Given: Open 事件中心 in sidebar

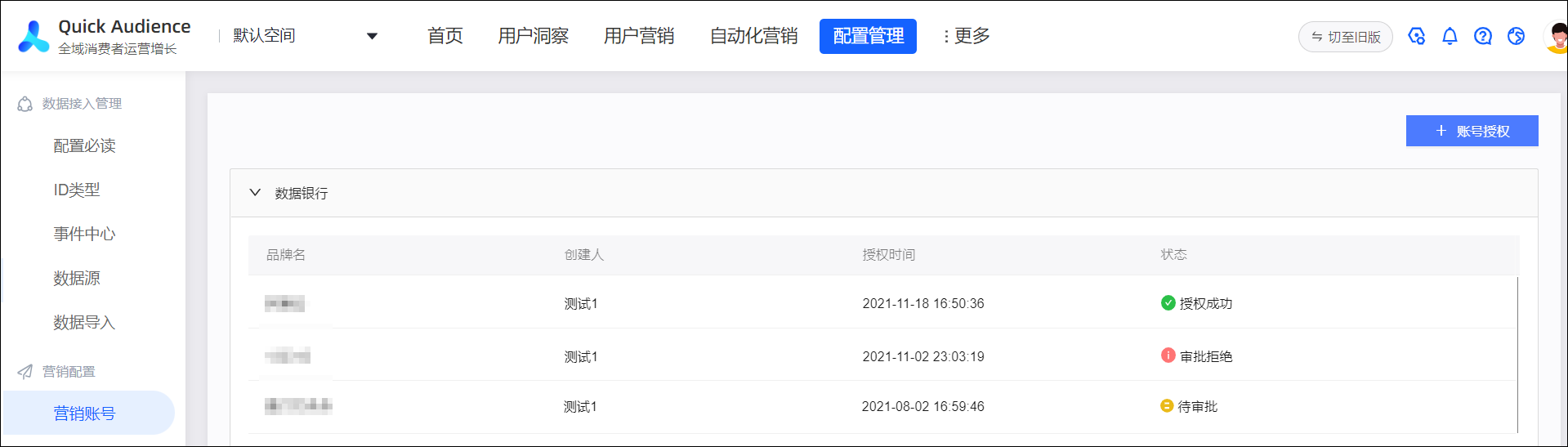Looking at the screenshot, I should 85,234.
